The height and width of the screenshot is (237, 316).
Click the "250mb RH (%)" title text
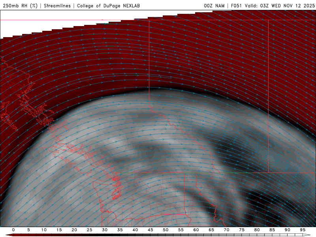click(20, 6)
